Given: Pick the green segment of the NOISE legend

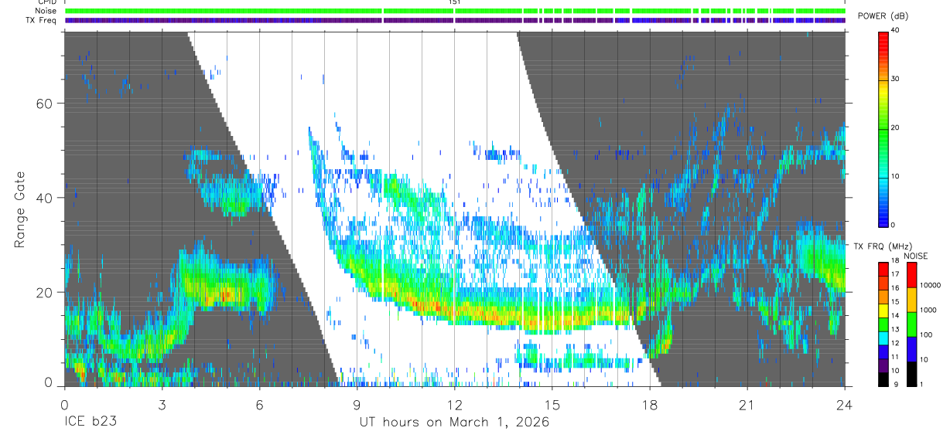Looking at the screenshot, I should (911, 324).
